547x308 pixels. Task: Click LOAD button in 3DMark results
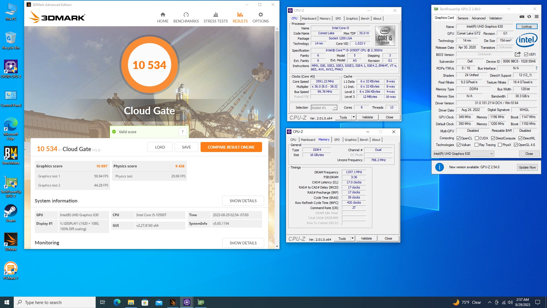160,147
